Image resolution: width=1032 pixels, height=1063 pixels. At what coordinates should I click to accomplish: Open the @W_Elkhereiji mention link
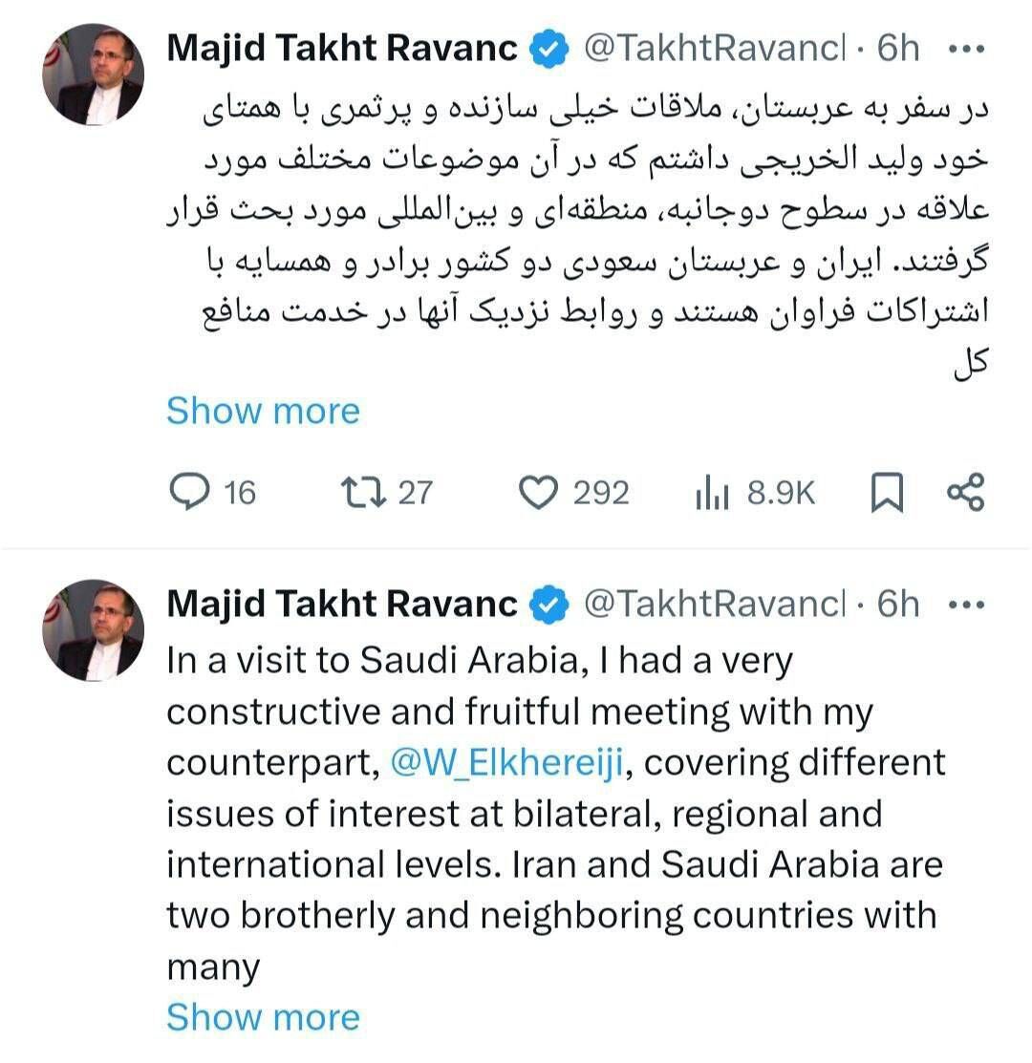tap(507, 762)
